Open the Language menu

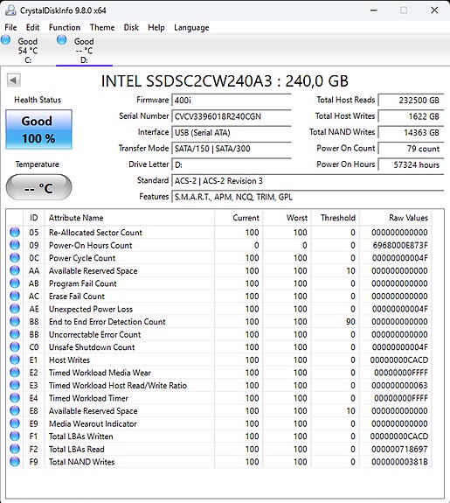point(191,28)
